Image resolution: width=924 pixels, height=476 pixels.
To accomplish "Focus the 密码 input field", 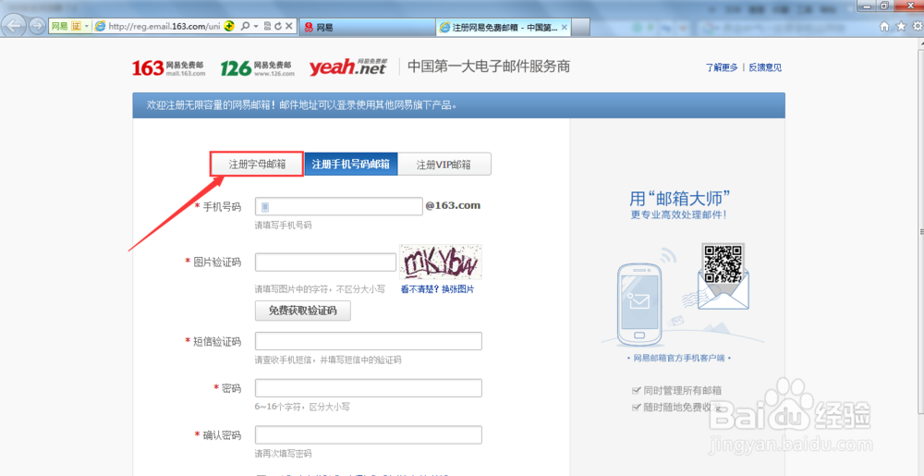I will pos(369,388).
